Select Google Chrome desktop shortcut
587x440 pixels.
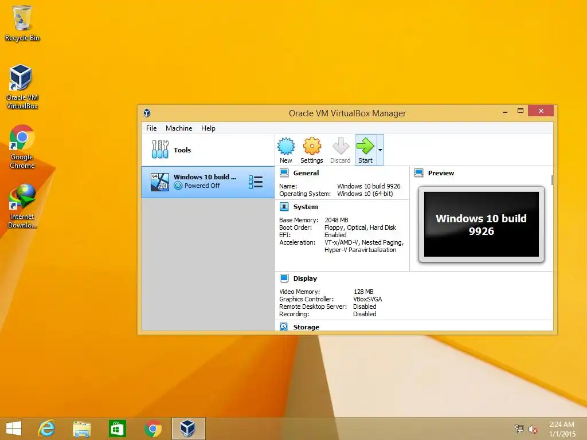click(x=22, y=147)
